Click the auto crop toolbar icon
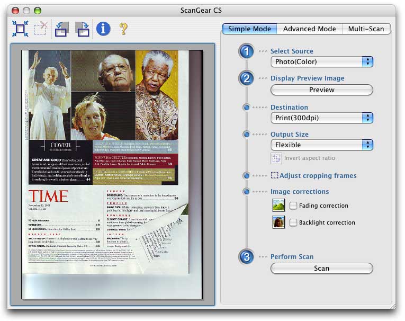 point(20,29)
